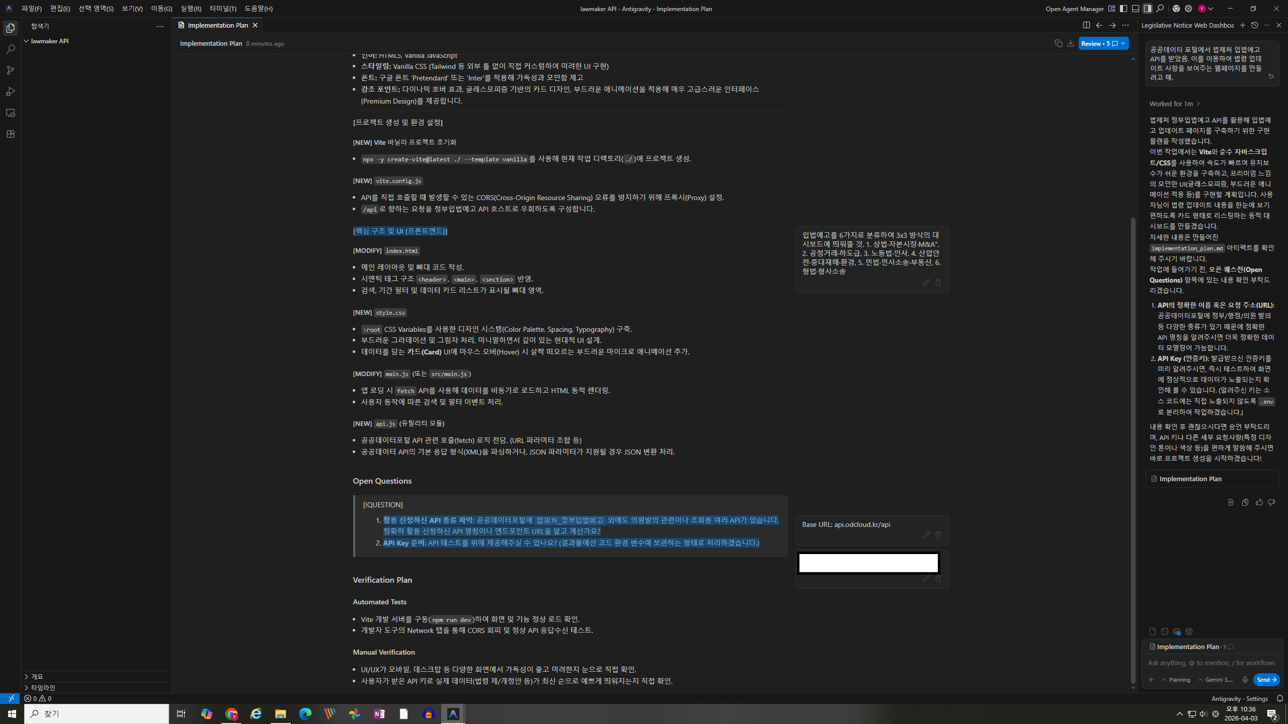
Task: Click the download artifact icon next to Review
Action: pos(1071,44)
